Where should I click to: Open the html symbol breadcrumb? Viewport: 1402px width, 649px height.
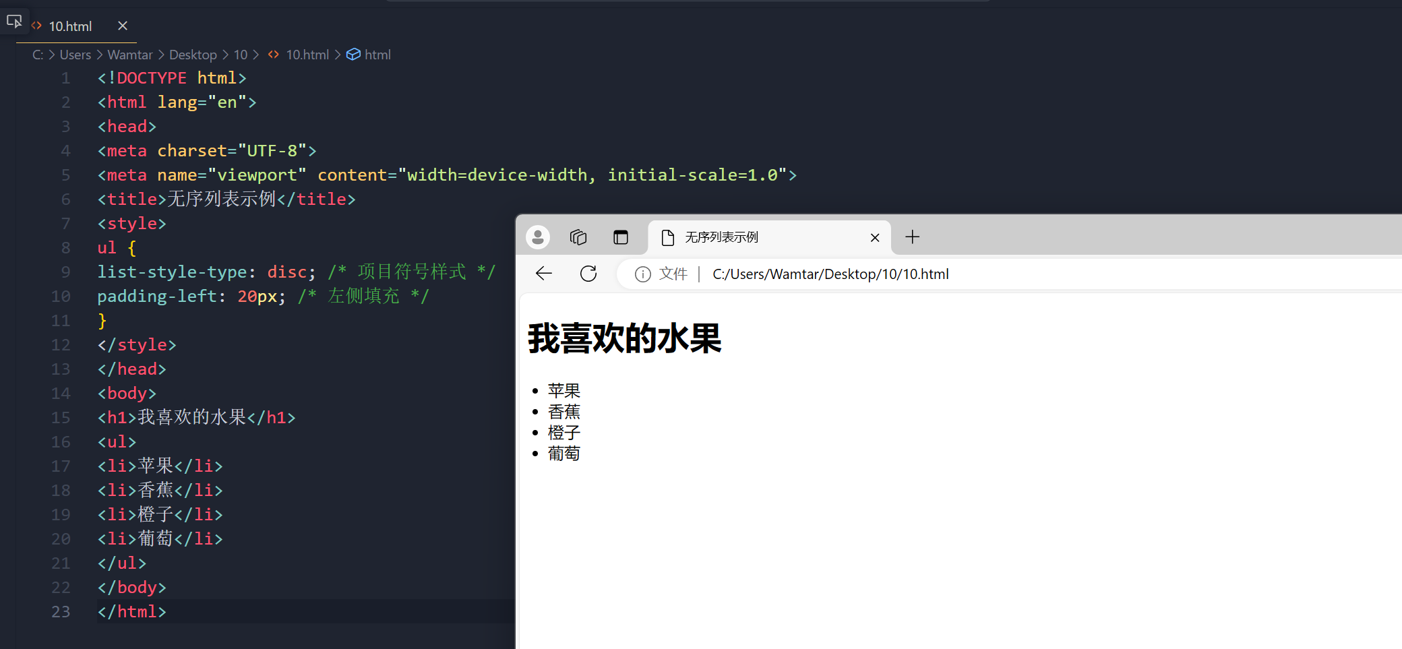(x=377, y=55)
